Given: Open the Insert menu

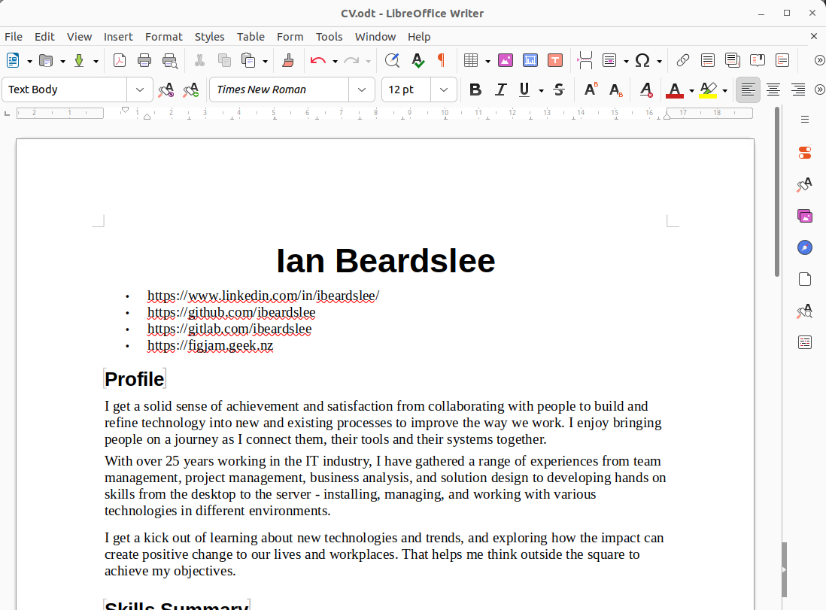Looking at the screenshot, I should 118,36.
